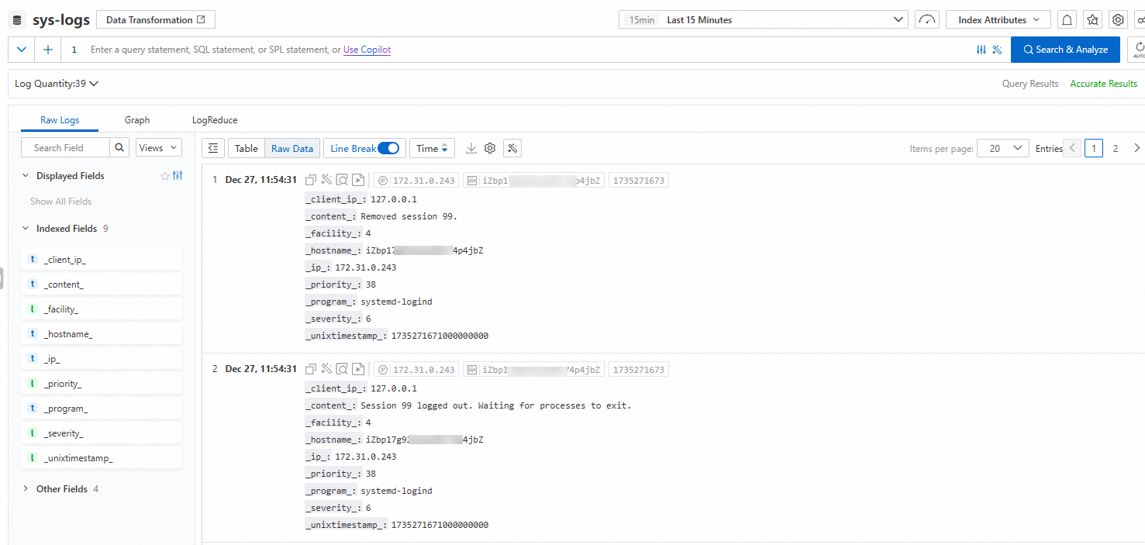This screenshot has width=1145, height=545.
Task: Collapse the Displayed Fields section
Action: point(26,176)
